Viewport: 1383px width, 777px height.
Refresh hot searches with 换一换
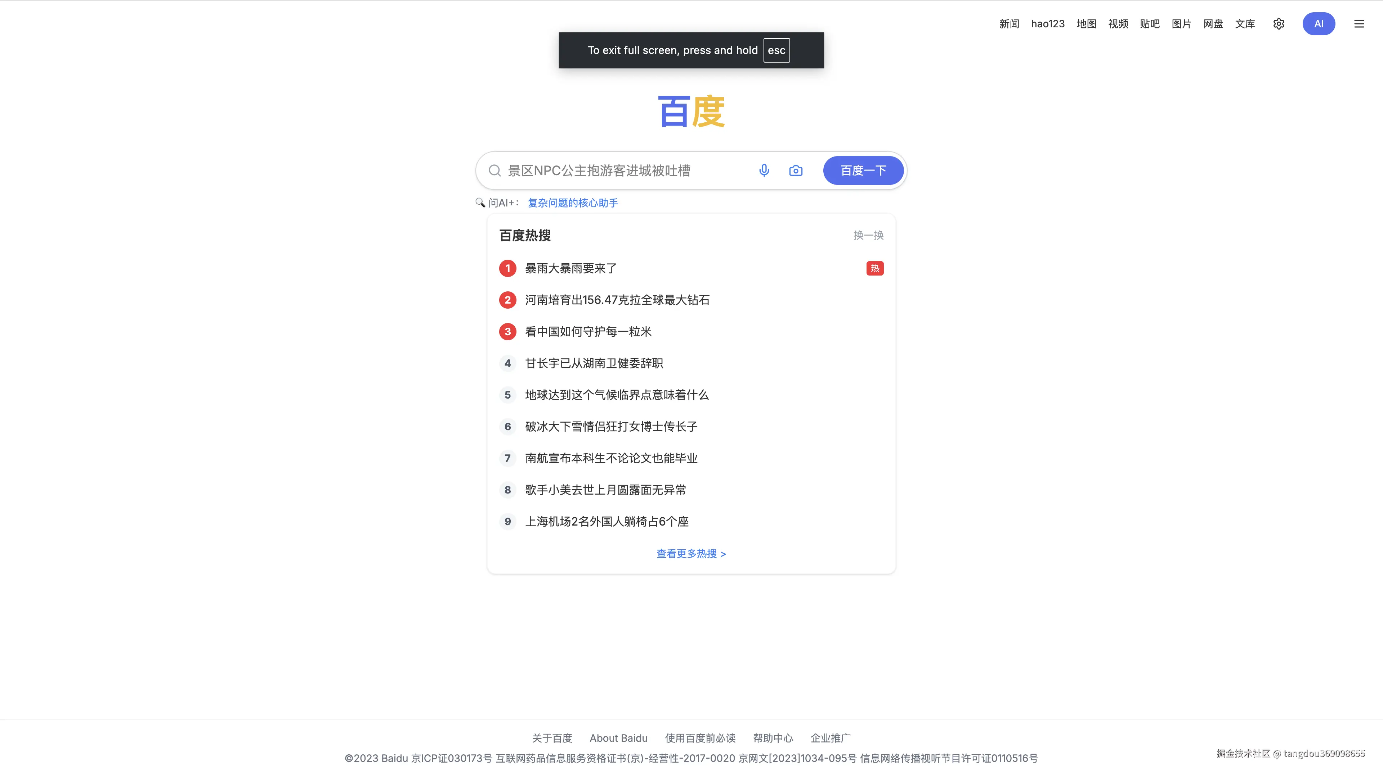click(868, 235)
